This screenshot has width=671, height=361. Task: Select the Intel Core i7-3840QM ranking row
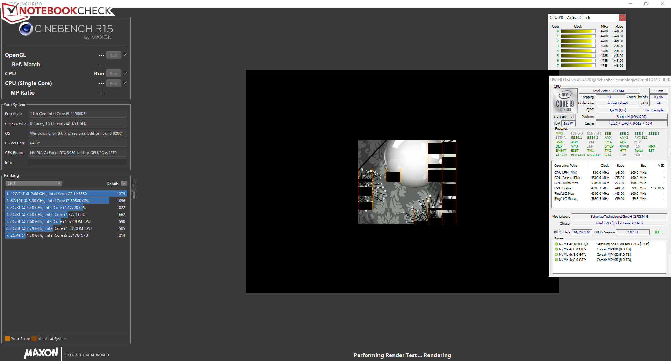pyautogui.click(x=66, y=228)
